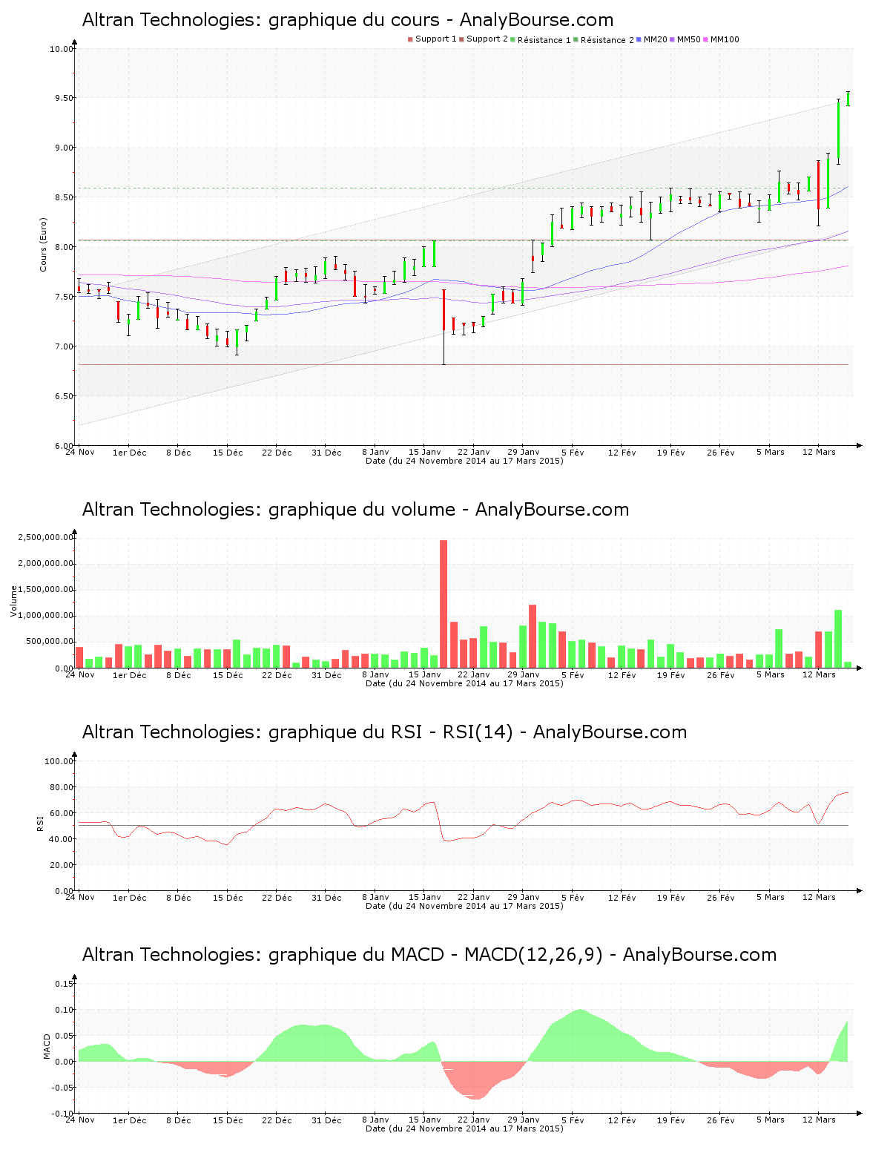Click the 0.10 value on MACD axis
The height and width of the screenshot is (1150, 890).
point(65,1010)
